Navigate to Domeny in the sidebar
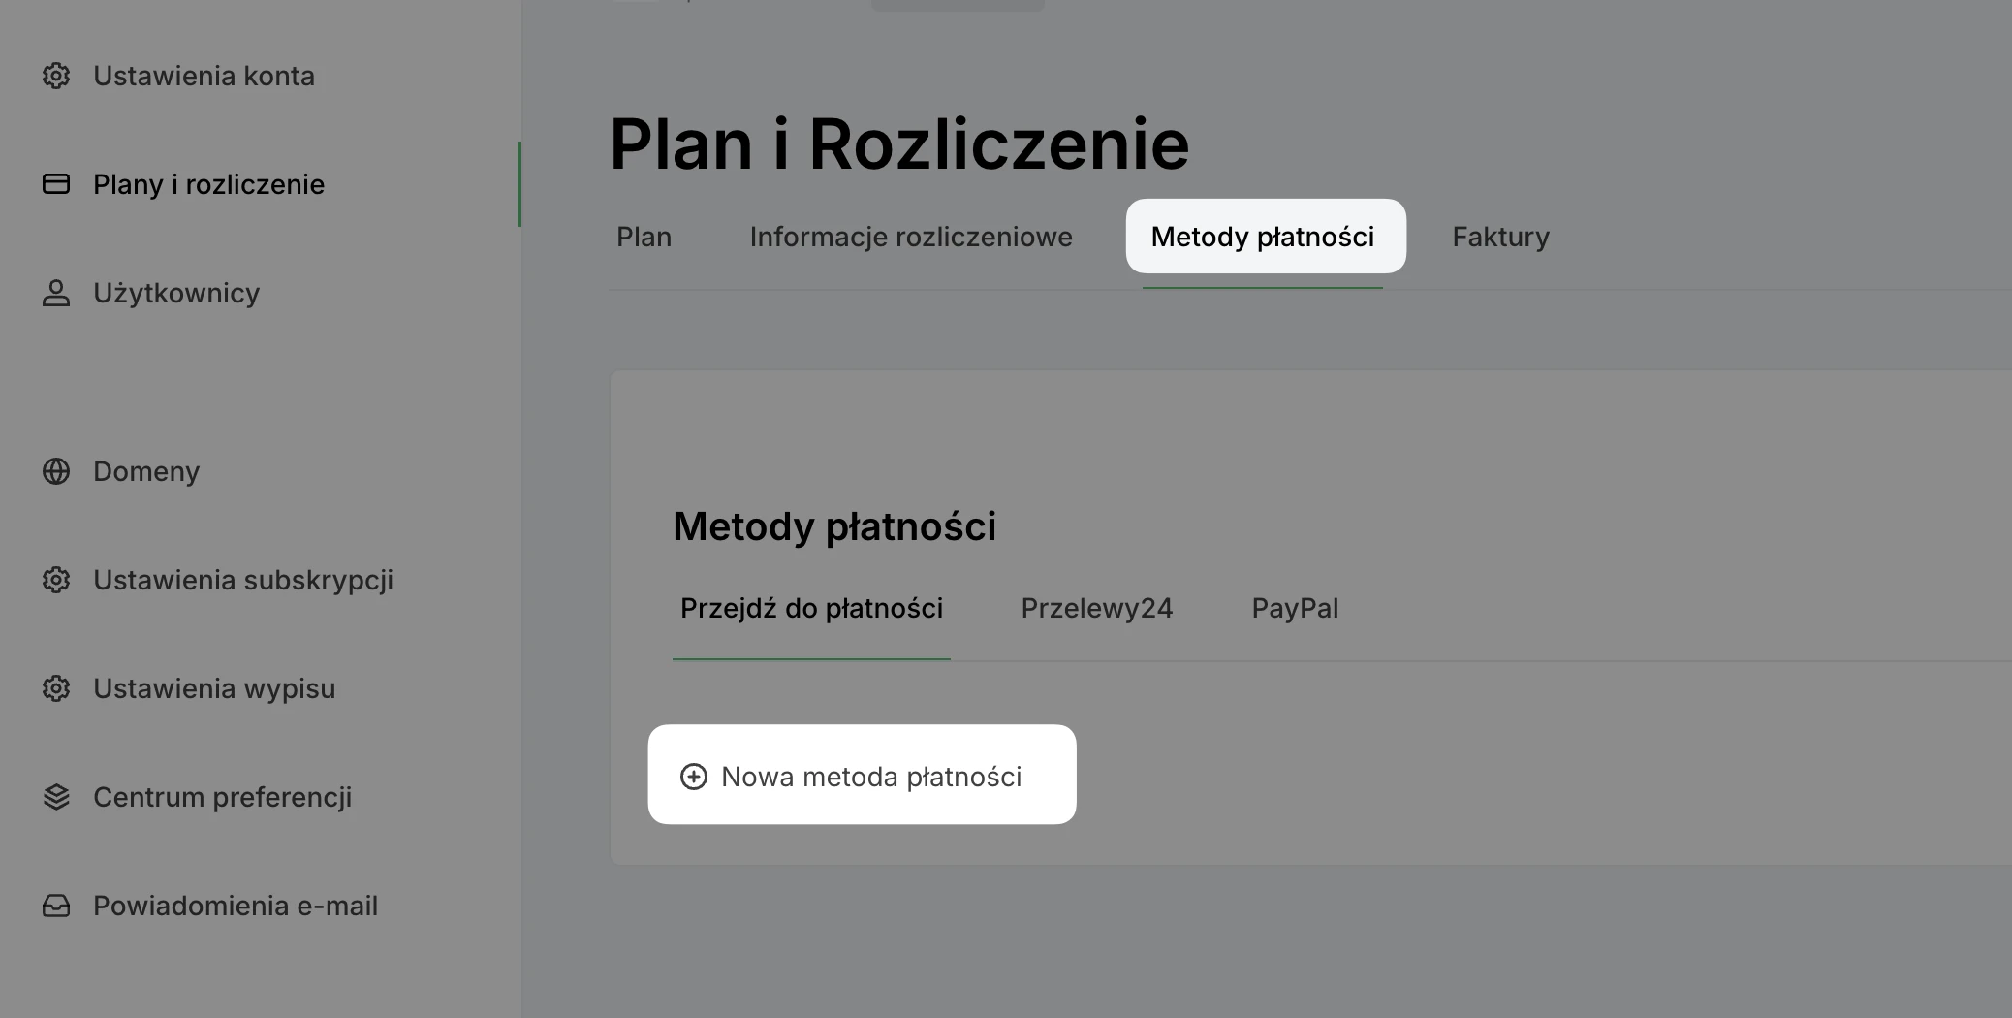 (146, 471)
